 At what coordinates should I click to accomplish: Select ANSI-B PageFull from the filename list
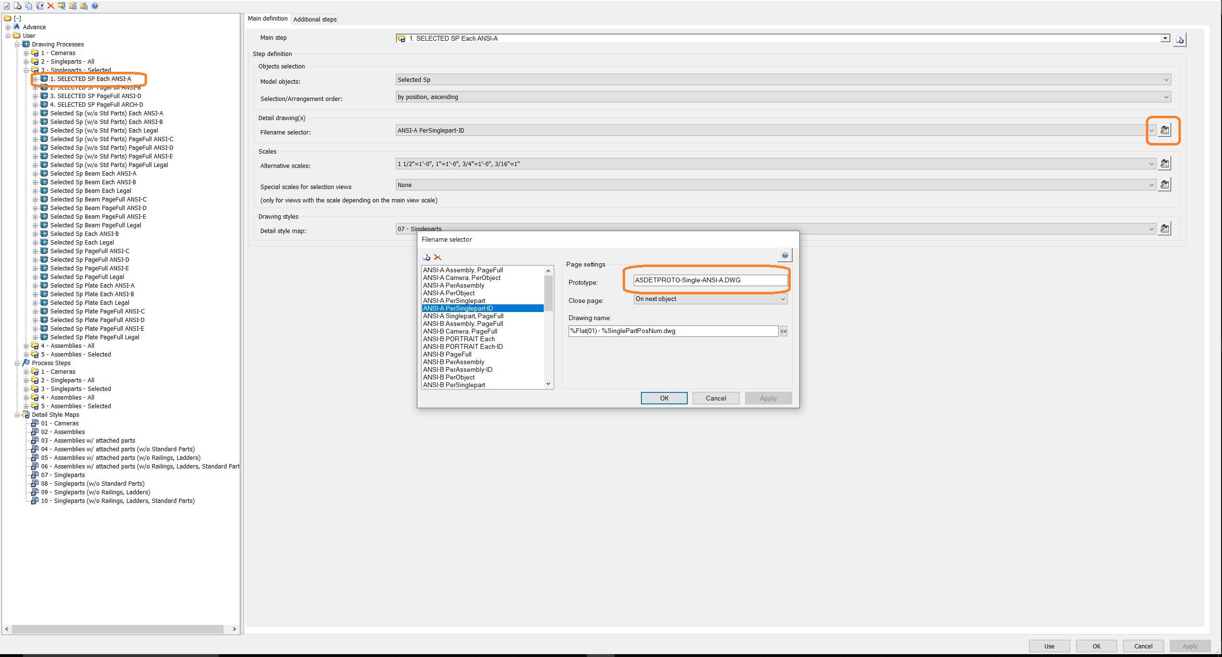[x=447, y=354]
